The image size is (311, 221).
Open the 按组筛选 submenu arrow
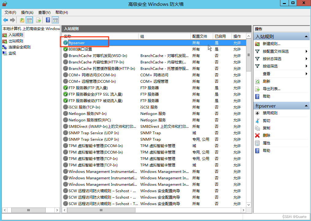[x=306, y=66]
